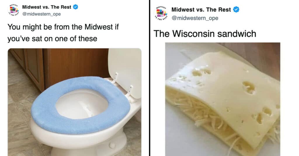Screen dimensions: 299x156
Task: Click the verified badge on left tweet
Action: pos(76,7)
